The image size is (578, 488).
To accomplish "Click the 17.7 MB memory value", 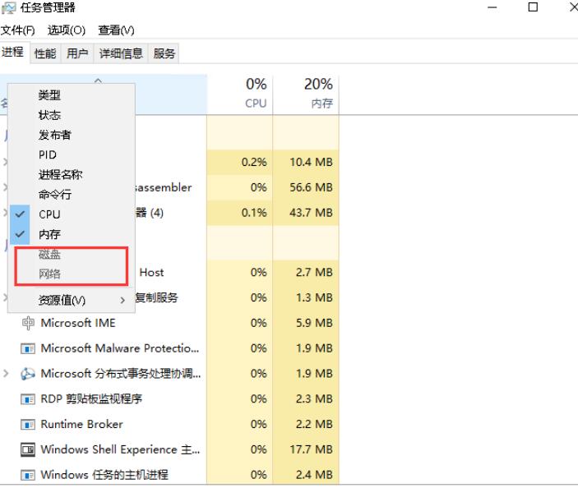I will click(311, 449).
